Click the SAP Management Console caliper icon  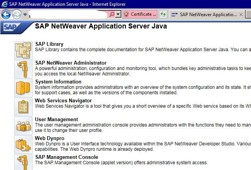click(23, 162)
